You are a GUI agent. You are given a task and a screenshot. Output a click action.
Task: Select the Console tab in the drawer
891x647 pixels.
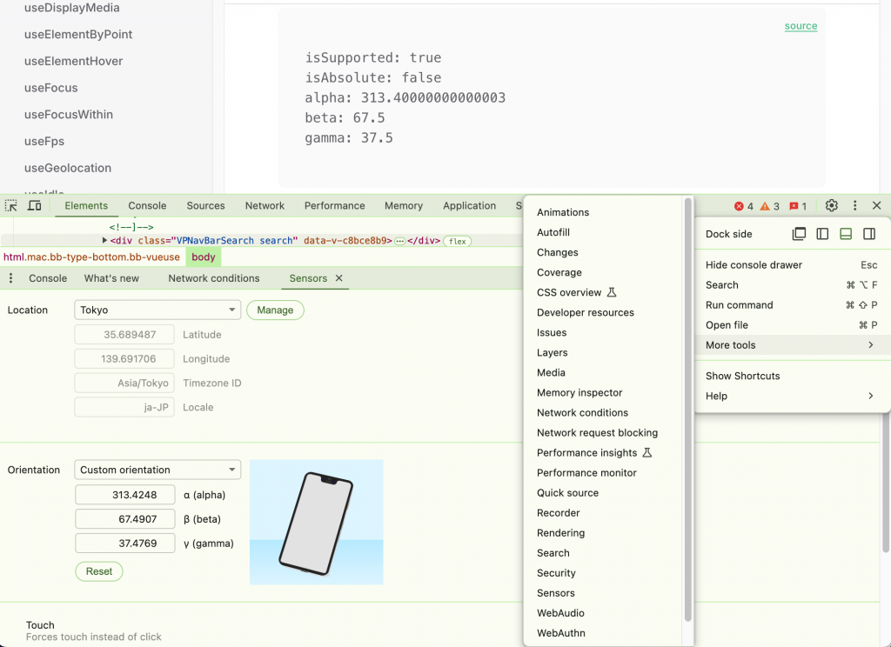(48, 277)
